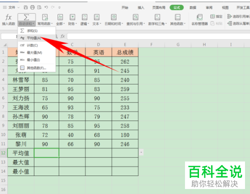Choose 最小值(I) from AutoSum menu

click(x=36, y=60)
